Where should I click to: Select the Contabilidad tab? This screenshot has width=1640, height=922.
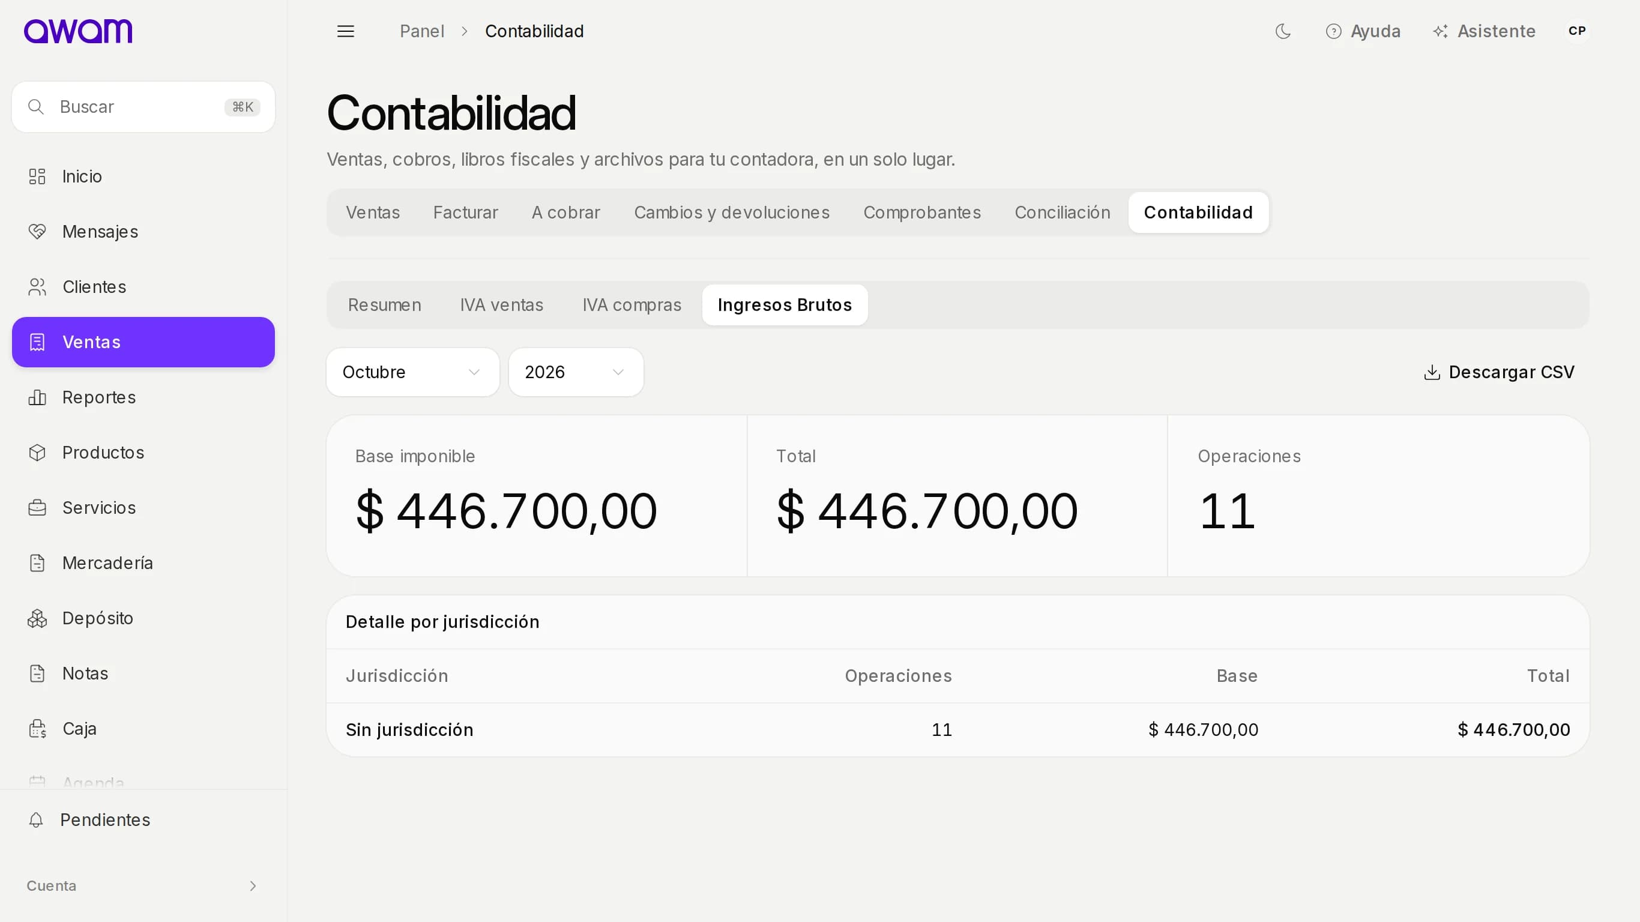[1198, 212]
